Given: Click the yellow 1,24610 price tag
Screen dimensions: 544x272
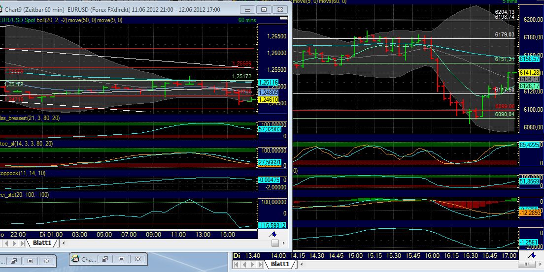Looking at the screenshot, I should 268,100.
